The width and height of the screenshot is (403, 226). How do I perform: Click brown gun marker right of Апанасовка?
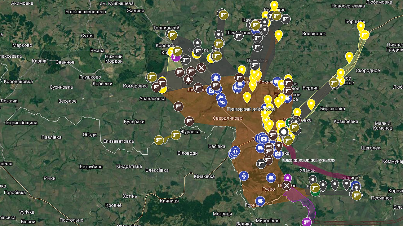pyautogui.click(x=178, y=106)
